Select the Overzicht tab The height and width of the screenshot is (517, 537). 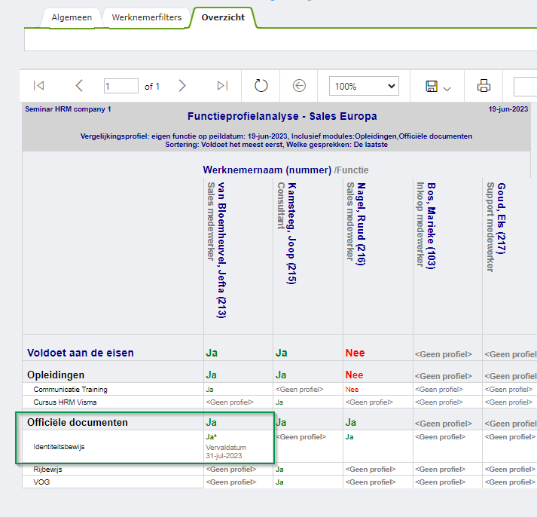pyautogui.click(x=223, y=17)
